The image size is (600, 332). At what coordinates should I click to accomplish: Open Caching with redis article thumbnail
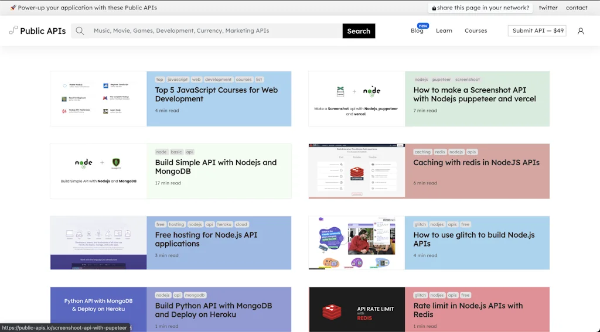(357, 171)
